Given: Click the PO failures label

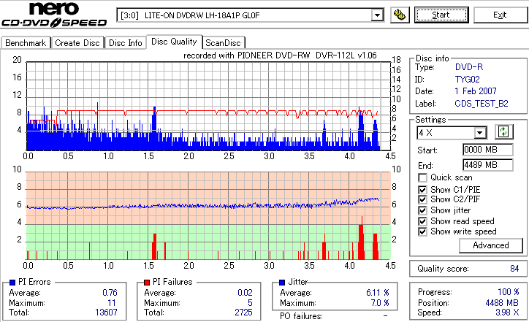Looking at the screenshot, I should (x=301, y=316).
